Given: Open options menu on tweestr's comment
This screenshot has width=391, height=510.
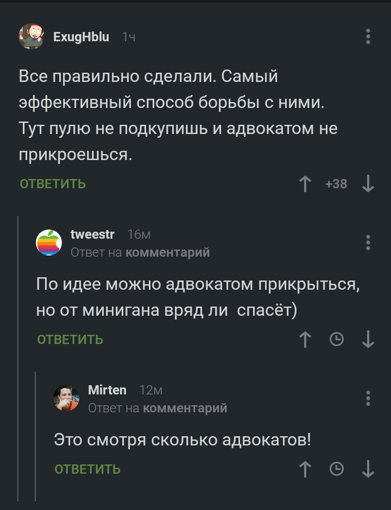Looking at the screenshot, I should (368, 243).
